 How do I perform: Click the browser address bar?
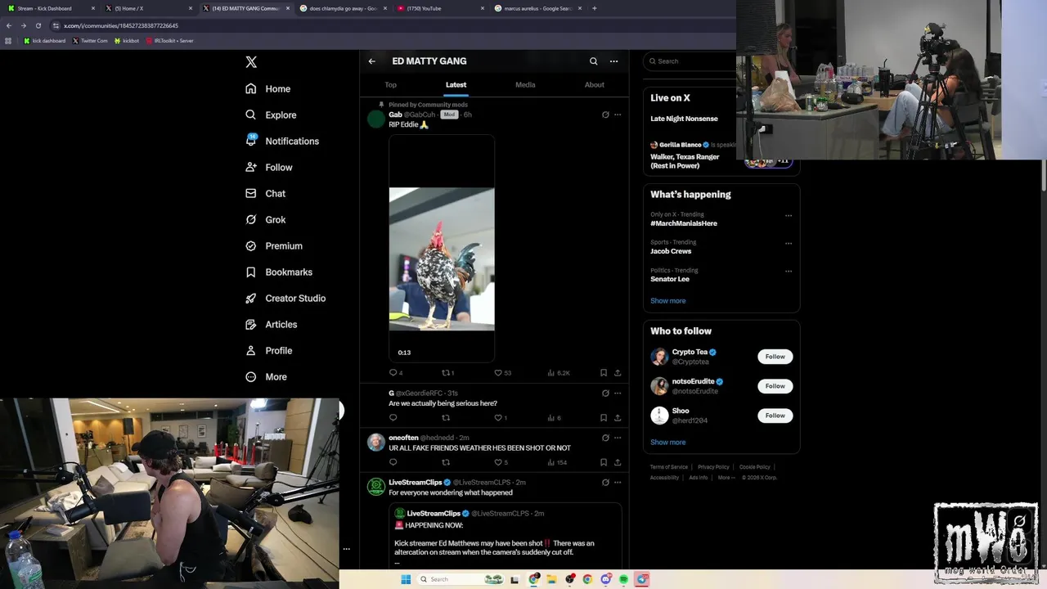tap(393, 25)
